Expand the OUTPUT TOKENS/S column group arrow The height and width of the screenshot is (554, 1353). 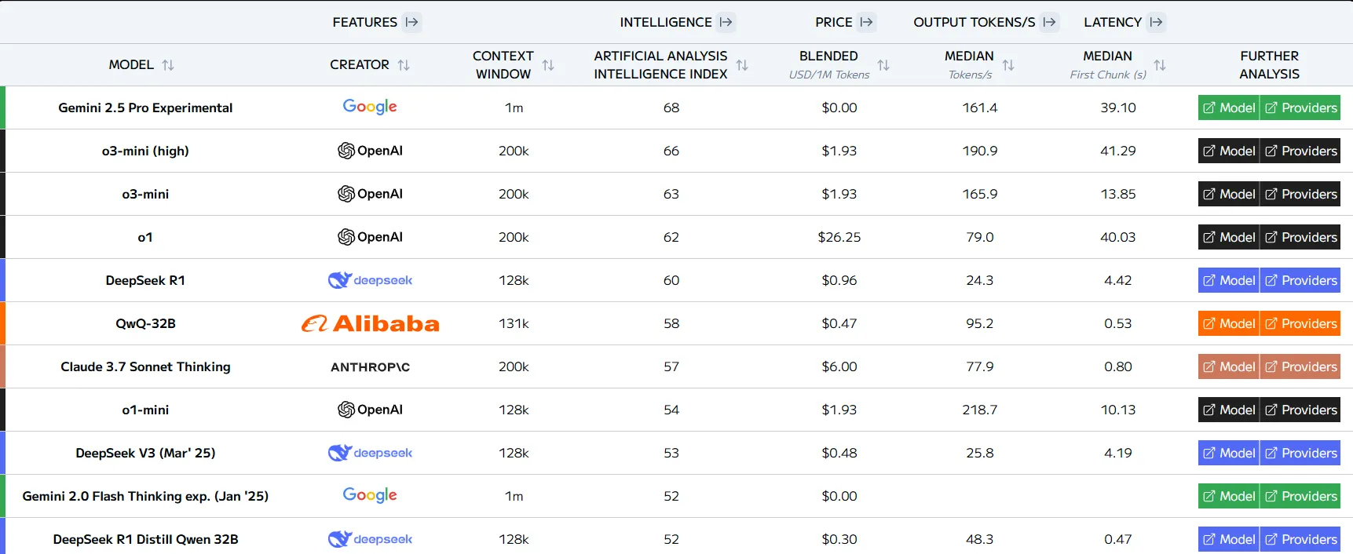click(1050, 22)
